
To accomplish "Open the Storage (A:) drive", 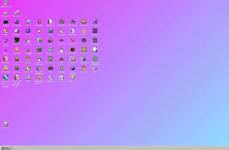I will tap(17, 12).
